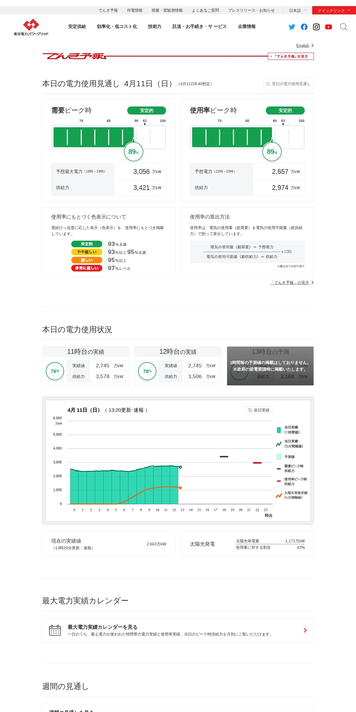Image resolution: width=356 pixels, height=712 pixels.
Task: Open the Facebook icon link
Action: click(x=304, y=27)
